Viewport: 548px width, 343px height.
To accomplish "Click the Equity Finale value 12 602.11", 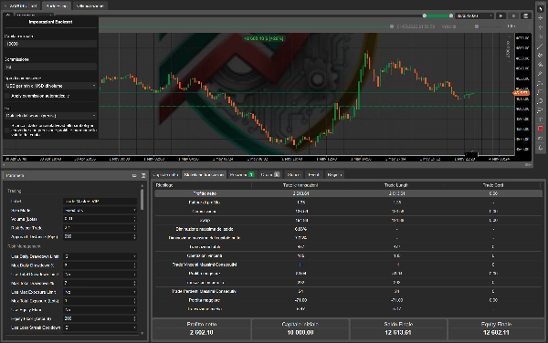I will pyautogui.click(x=496, y=333).
